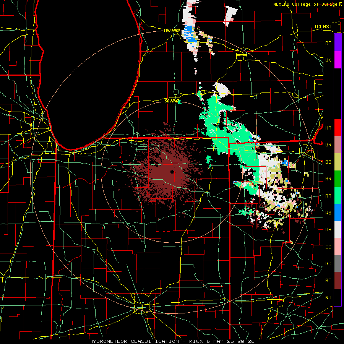Click the KIWX radar site center dot
Screen dimensions: 344x344
(x=172, y=172)
